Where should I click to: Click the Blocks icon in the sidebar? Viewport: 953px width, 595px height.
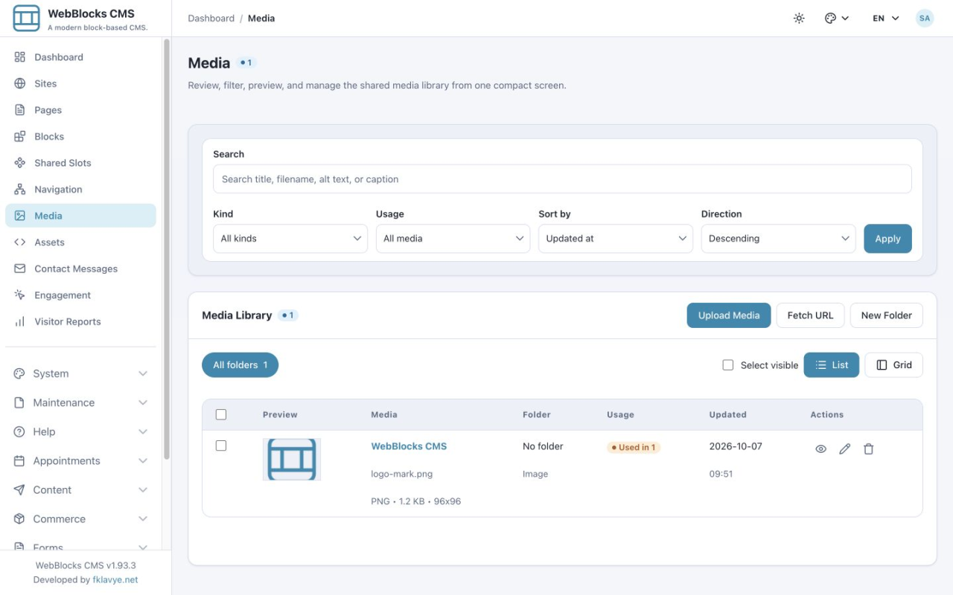tap(20, 136)
